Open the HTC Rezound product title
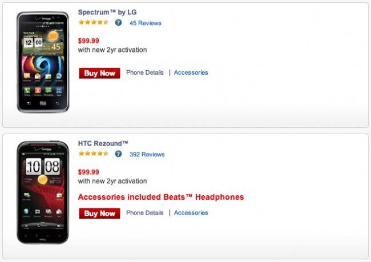The width and height of the screenshot is (371, 262). click(103, 143)
